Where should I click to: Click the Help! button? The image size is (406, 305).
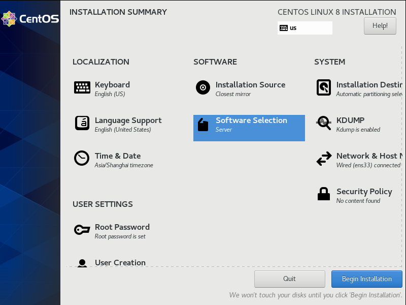(x=380, y=26)
